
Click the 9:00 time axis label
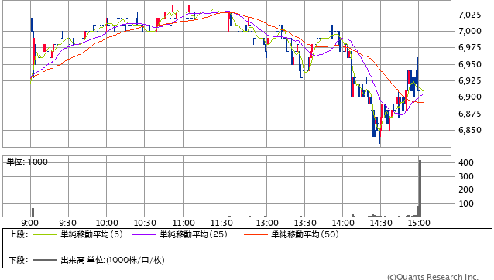click(x=30, y=223)
